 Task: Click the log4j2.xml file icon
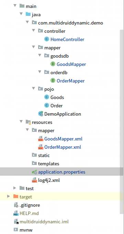34,180
